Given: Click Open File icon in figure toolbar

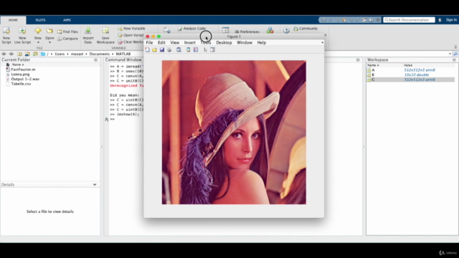Looking at the screenshot, I should point(154,50).
